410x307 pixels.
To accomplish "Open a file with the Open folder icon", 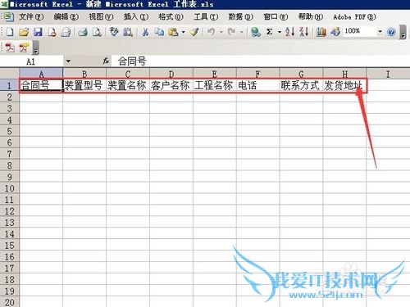I will (24, 32).
